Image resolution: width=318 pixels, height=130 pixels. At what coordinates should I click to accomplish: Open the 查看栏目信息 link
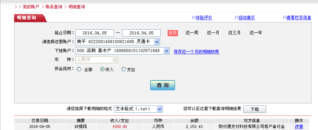pyautogui.click(x=297, y=18)
